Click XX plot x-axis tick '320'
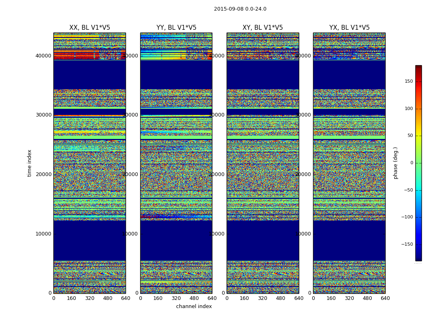Image resolution: width=428 pixels, height=326 pixels. click(x=90, y=298)
